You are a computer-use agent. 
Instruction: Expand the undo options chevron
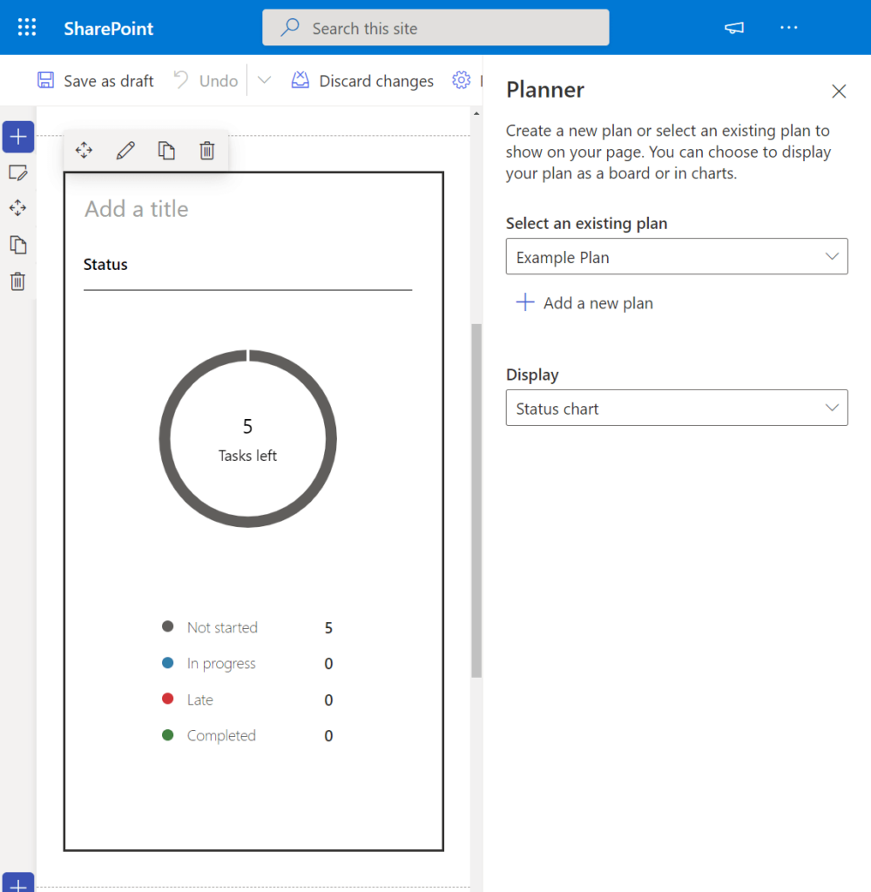pos(264,80)
